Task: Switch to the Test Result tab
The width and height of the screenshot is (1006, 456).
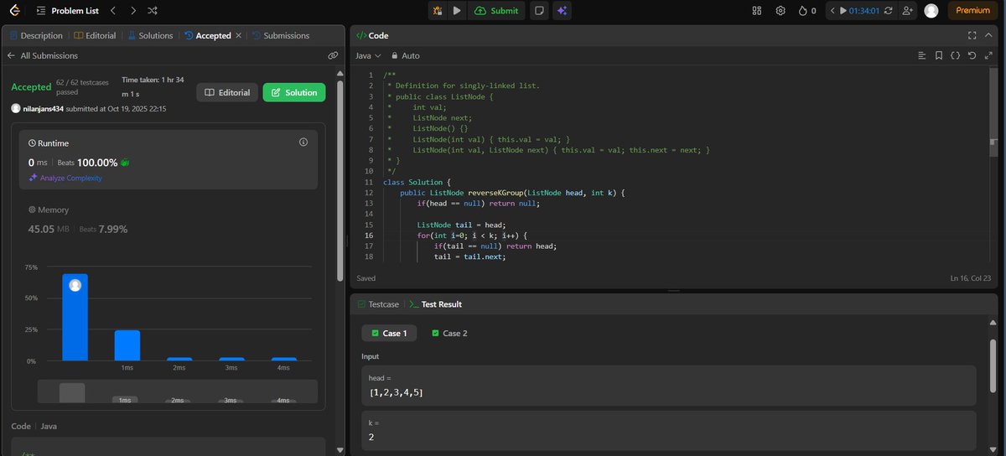Action: (435, 304)
